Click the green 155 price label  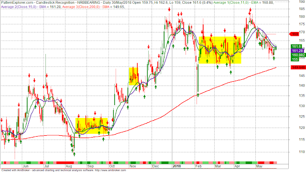(x=295, y=59)
